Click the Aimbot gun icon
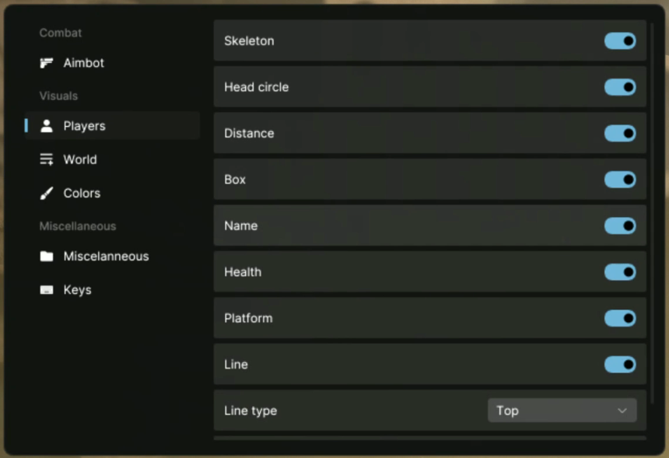Viewport: 669px width, 458px height. (x=47, y=63)
